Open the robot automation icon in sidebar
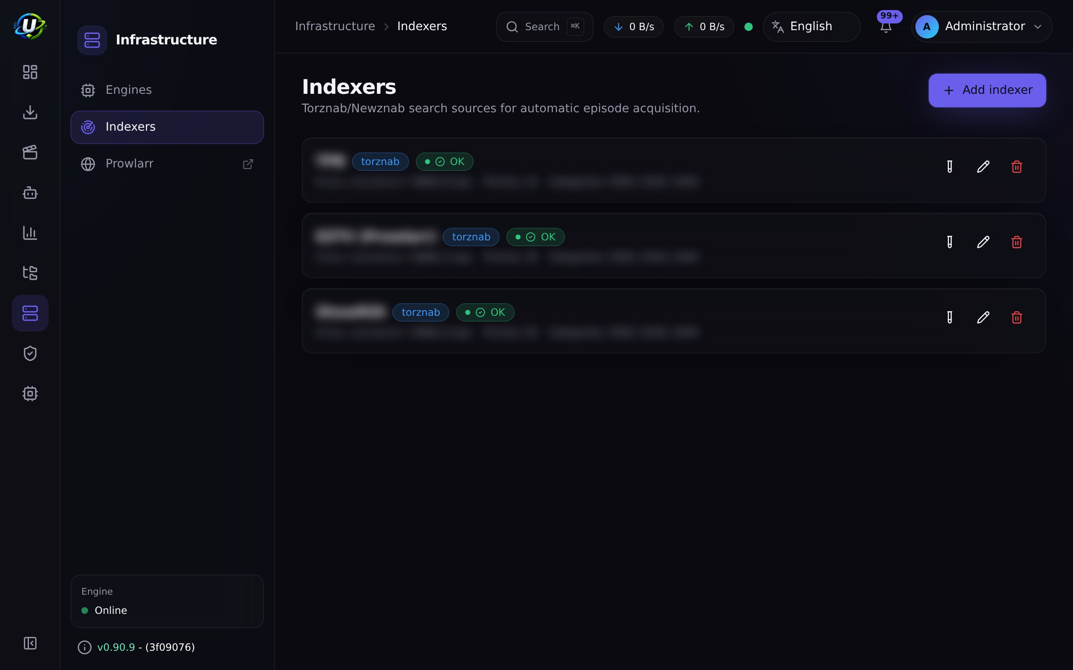Viewport: 1073px width, 670px height. click(30, 193)
